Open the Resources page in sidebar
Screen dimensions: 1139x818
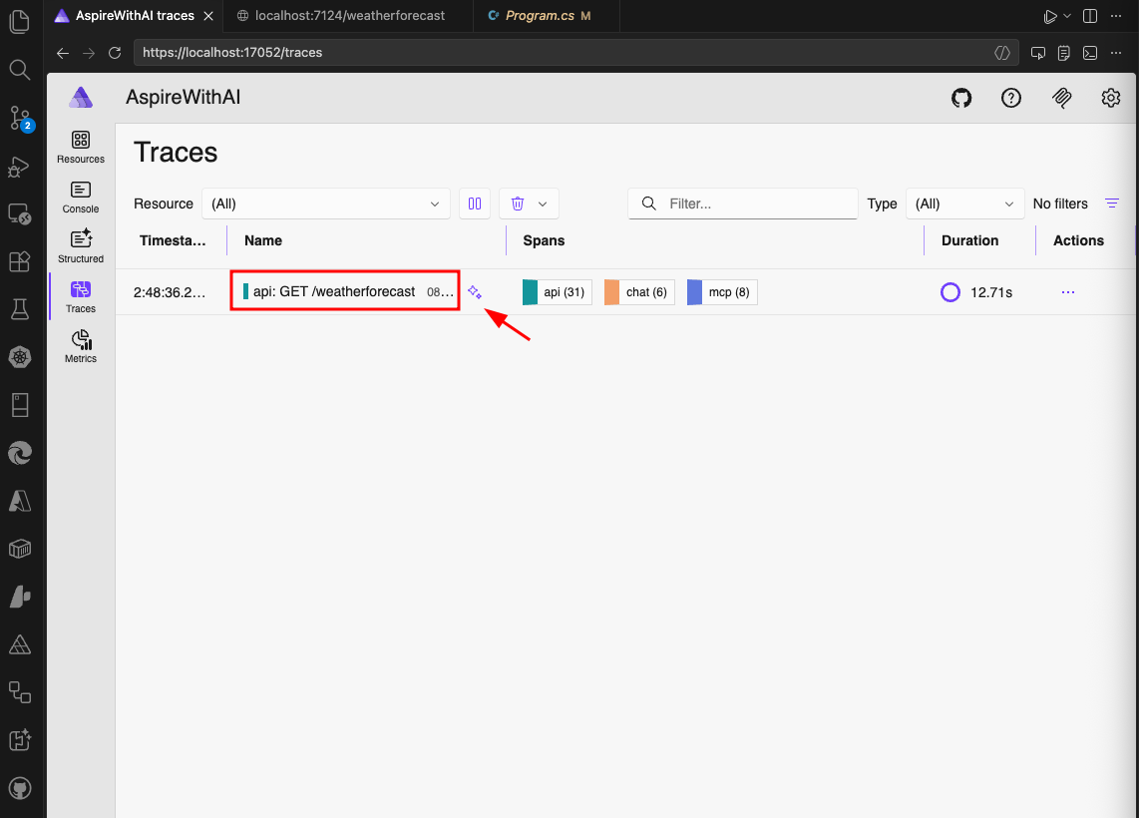point(81,146)
